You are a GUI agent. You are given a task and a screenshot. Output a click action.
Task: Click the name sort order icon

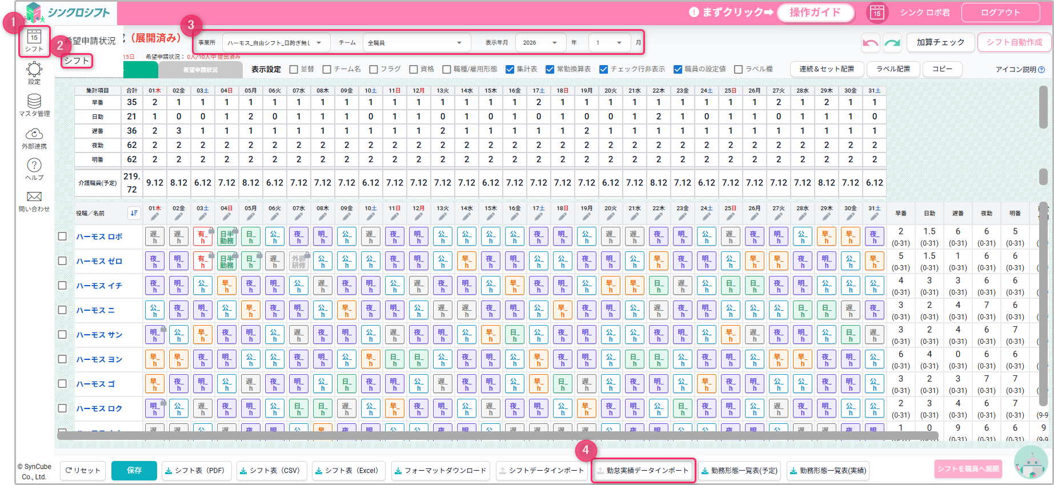[134, 213]
